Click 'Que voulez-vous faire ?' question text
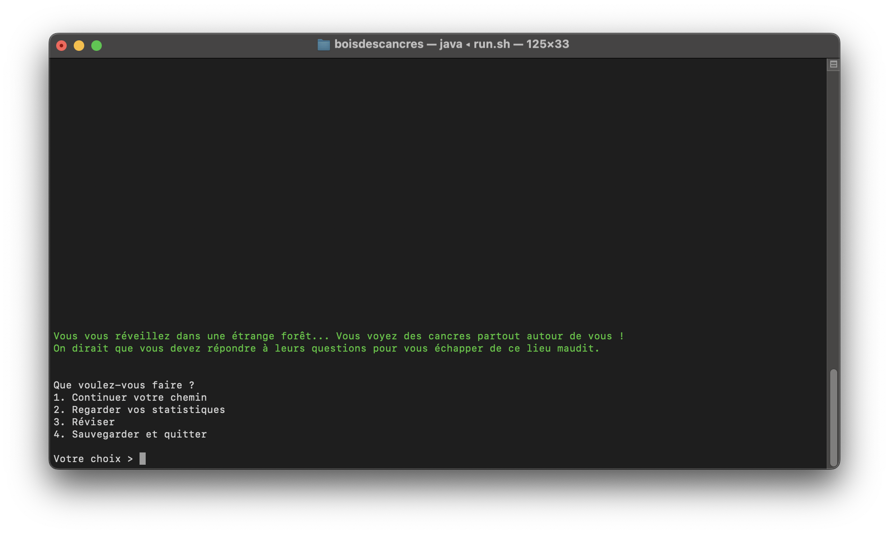This screenshot has height=534, width=889. [124, 385]
